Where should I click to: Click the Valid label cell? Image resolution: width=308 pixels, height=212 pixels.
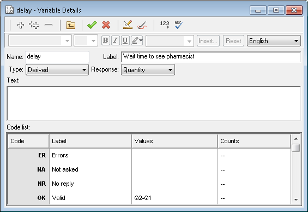point(90,198)
